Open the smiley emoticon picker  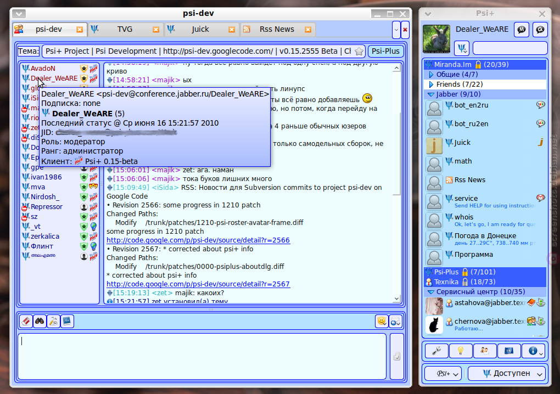point(382,321)
